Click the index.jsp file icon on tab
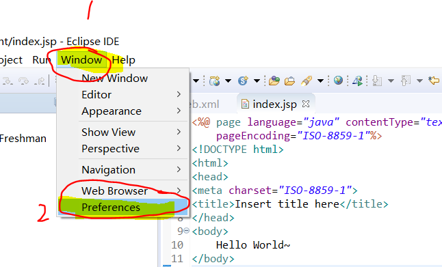Image resolution: width=442 pixels, height=267 pixels. pos(245,104)
